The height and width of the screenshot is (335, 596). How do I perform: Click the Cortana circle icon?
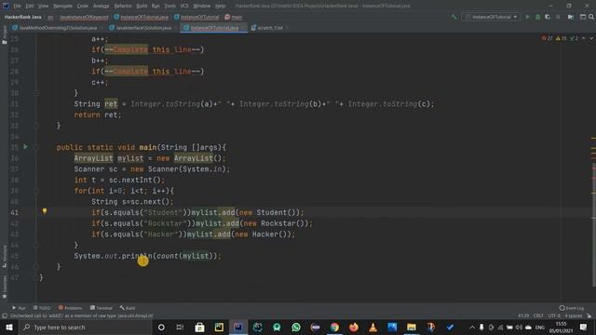pyautogui.click(x=161, y=327)
